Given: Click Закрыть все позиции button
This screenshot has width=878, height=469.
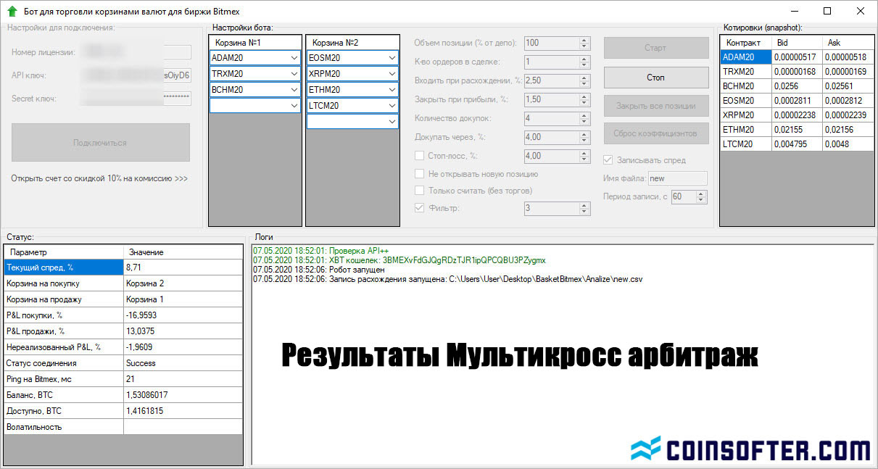Looking at the screenshot, I should coord(656,106).
